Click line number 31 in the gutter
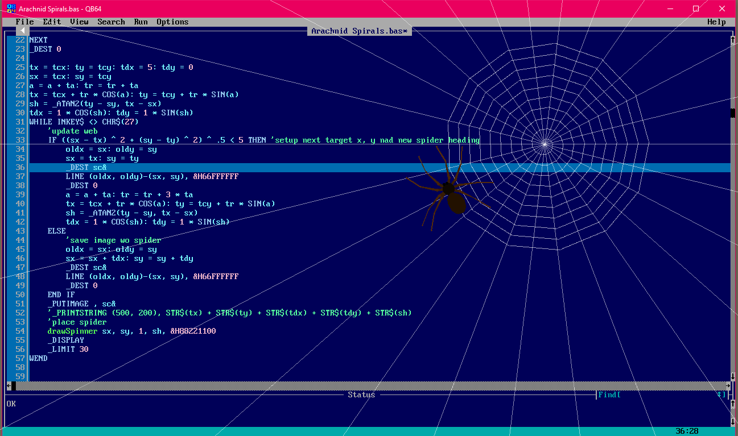 [20, 122]
